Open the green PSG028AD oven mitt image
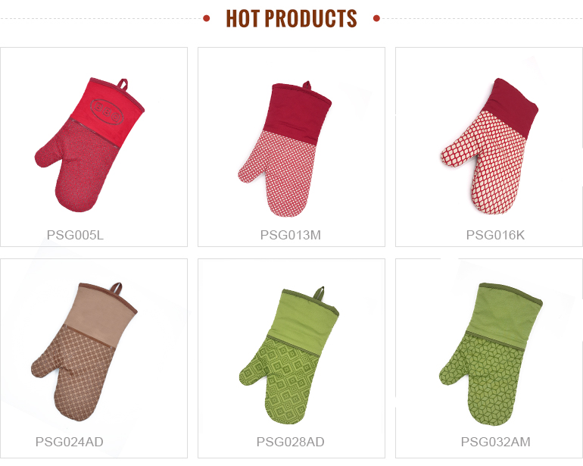The height and width of the screenshot is (466, 583). (289, 355)
